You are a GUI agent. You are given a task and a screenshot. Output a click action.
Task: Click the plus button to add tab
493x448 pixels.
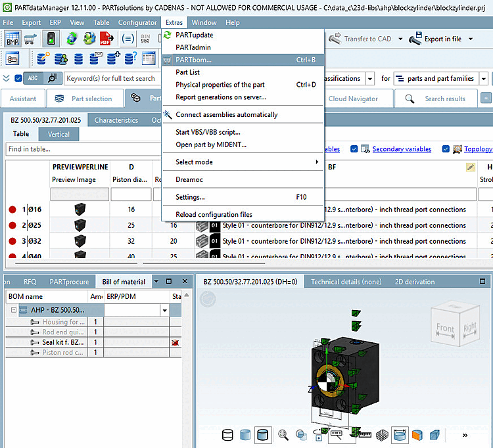click(486, 99)
